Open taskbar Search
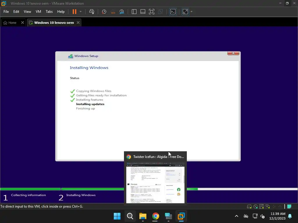298x223 pixels. click(x=130, y=216)
